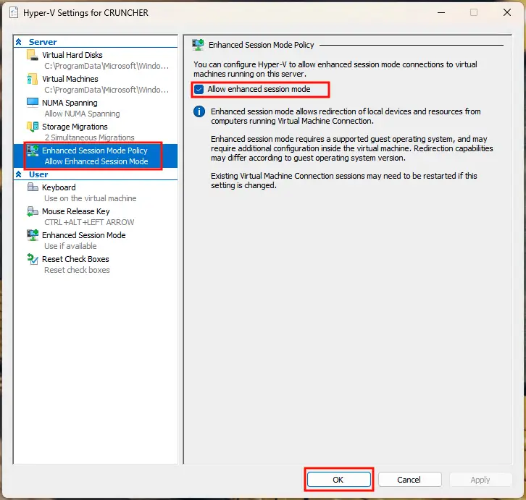
Task: Open NUMA Spanning settings
Action: [70, 103]
